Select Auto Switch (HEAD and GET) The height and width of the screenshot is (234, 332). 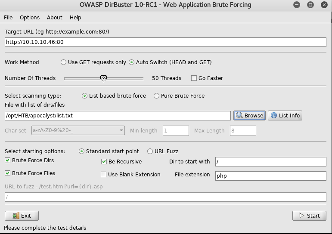tap(132, 62)
